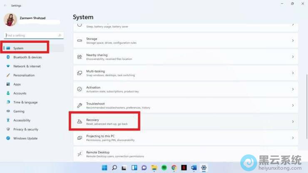Click the Storage drive icon
The image size is (308, 173).
(79, 41)
